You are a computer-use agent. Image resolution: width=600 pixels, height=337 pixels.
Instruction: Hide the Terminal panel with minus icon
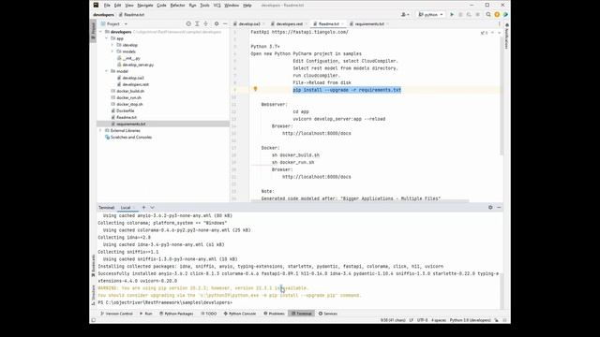click(499, 207)
